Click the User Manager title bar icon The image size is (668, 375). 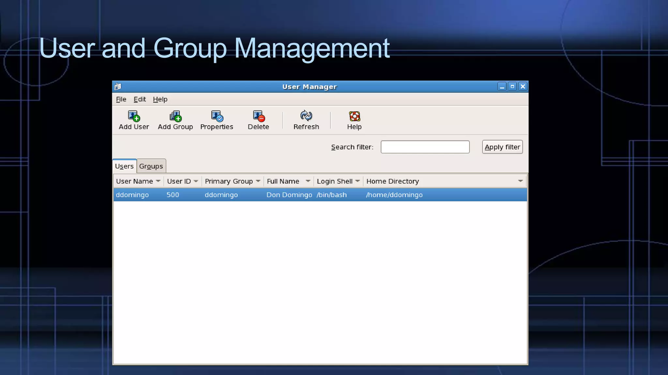(118, 87)
